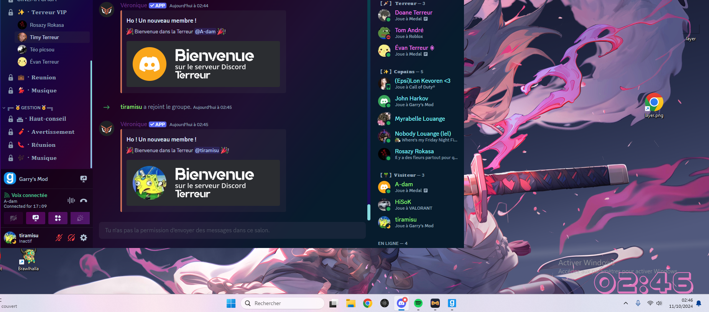The height and width of the screenshot is (312, 709).
Task: Click tiramisu's avatar in the user panel
Action: pos(10,238)
